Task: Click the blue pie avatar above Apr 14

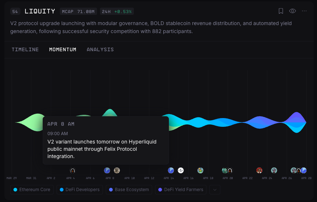Action: coord(171,170)
